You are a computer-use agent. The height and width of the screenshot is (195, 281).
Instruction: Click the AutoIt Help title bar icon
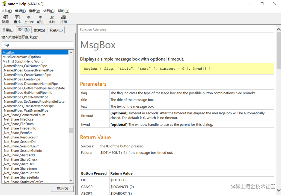[x=4, y=4]
